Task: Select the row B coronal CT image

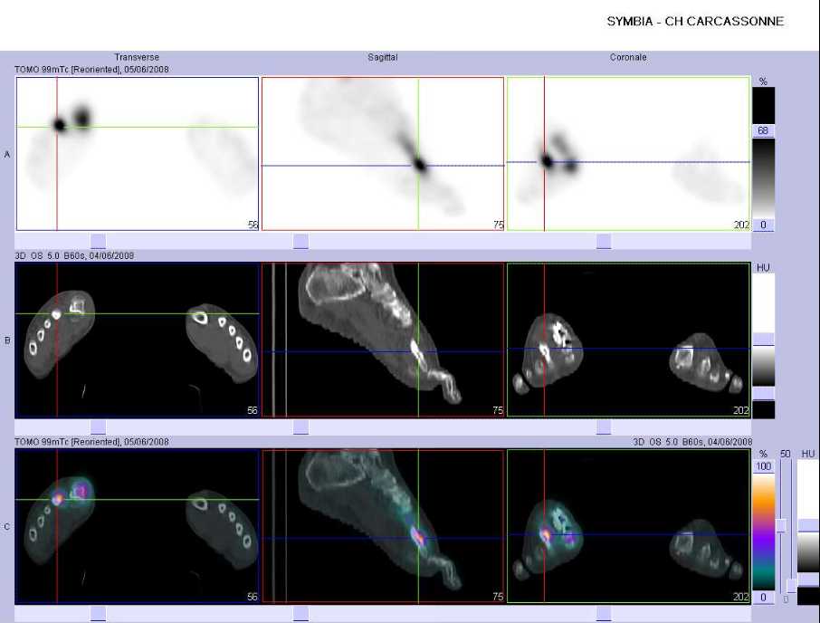Action: (629, 340)
